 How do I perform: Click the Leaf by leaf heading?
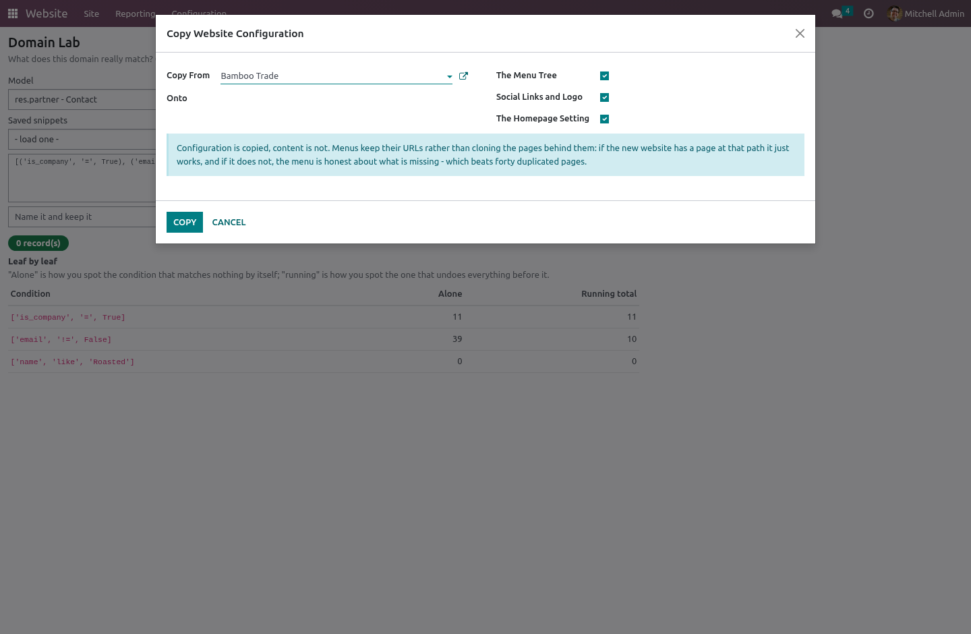32,261
